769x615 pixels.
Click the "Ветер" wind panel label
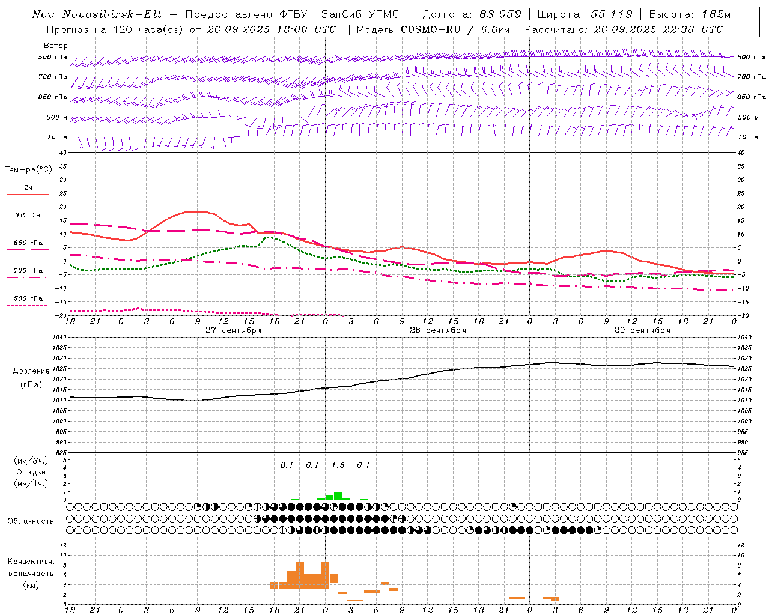click(x=56, y=46)
